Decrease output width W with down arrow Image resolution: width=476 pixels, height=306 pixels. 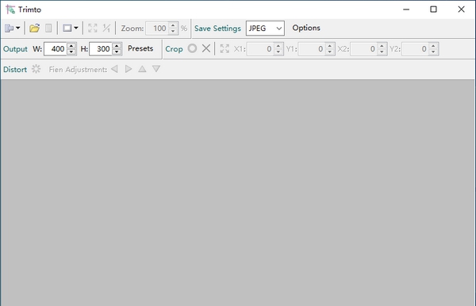point(71,52)
